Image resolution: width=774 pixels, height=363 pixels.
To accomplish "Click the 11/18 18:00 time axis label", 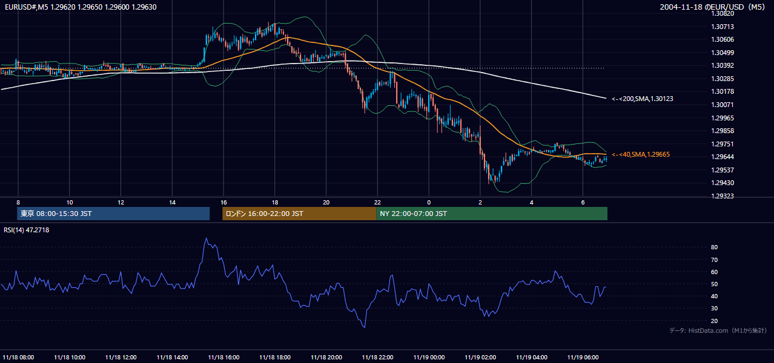I will (x=275, y=357).
